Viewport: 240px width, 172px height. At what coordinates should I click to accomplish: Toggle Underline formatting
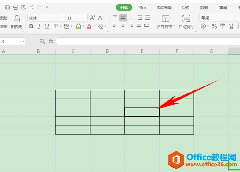click(x=47, y=26)
